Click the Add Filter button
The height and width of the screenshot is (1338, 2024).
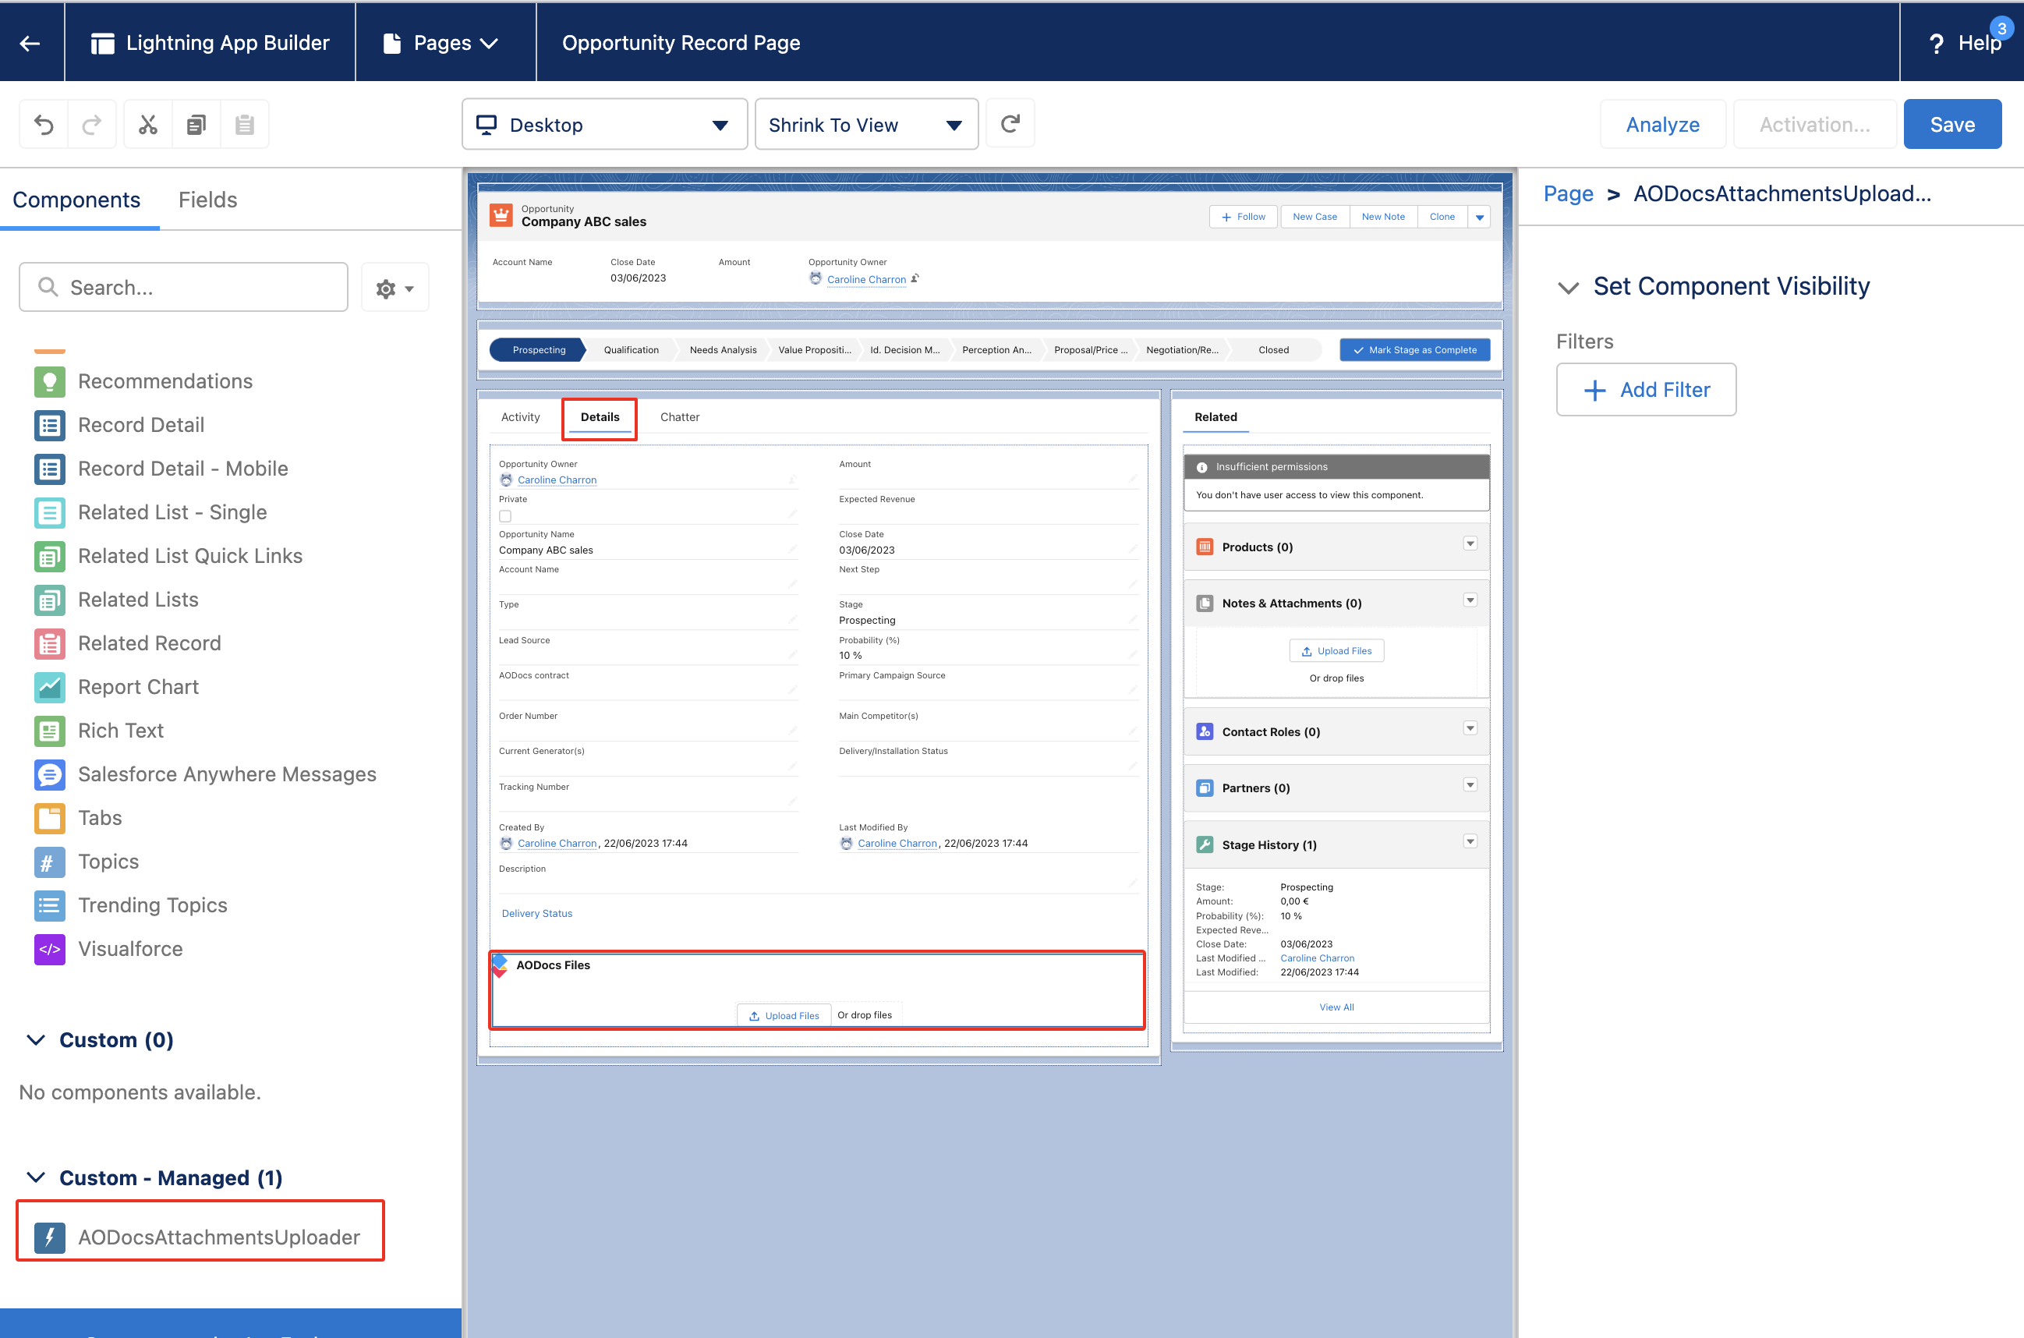pyautogui.click(x=1645, y=390)
